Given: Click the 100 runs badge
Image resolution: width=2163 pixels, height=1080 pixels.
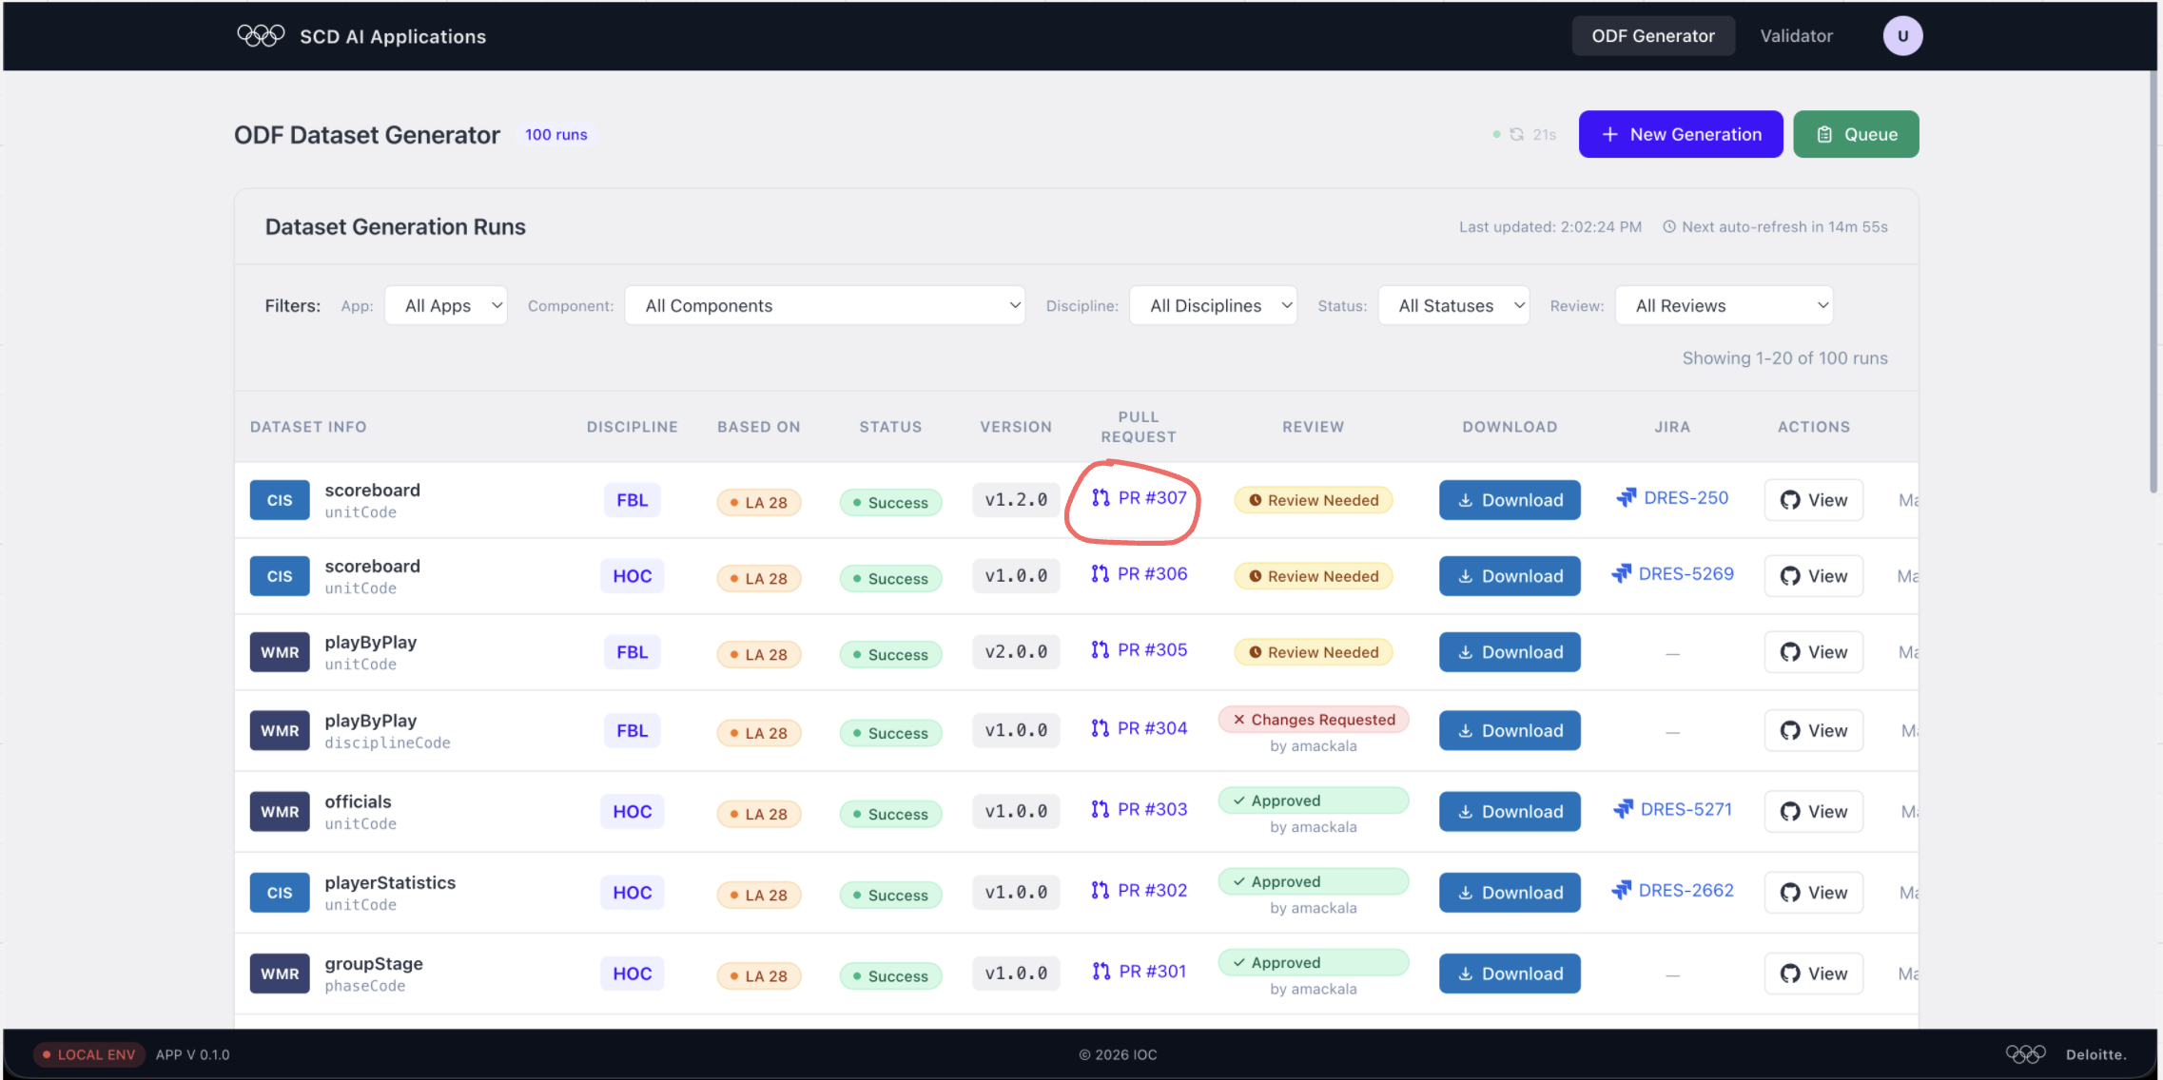Looking at the screenshot, I should [x=556, y=135].
